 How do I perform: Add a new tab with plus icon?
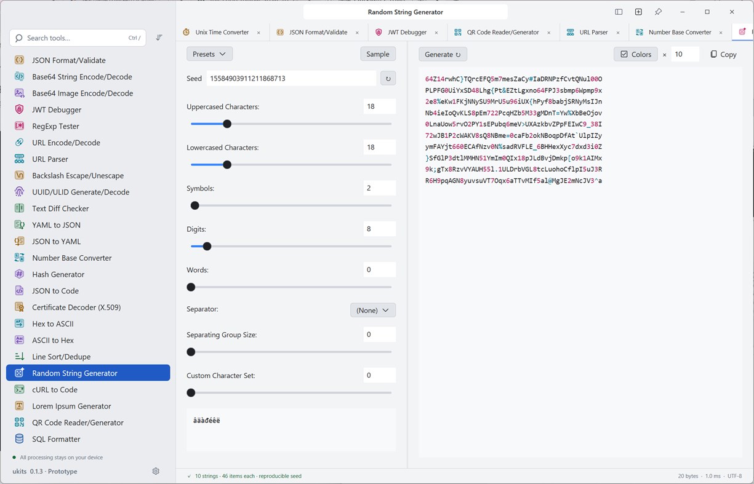[638, 12]
